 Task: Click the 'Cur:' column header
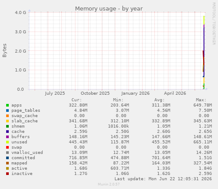77,100
